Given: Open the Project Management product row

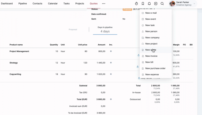Looking at the screenshot, I should 19,51.
